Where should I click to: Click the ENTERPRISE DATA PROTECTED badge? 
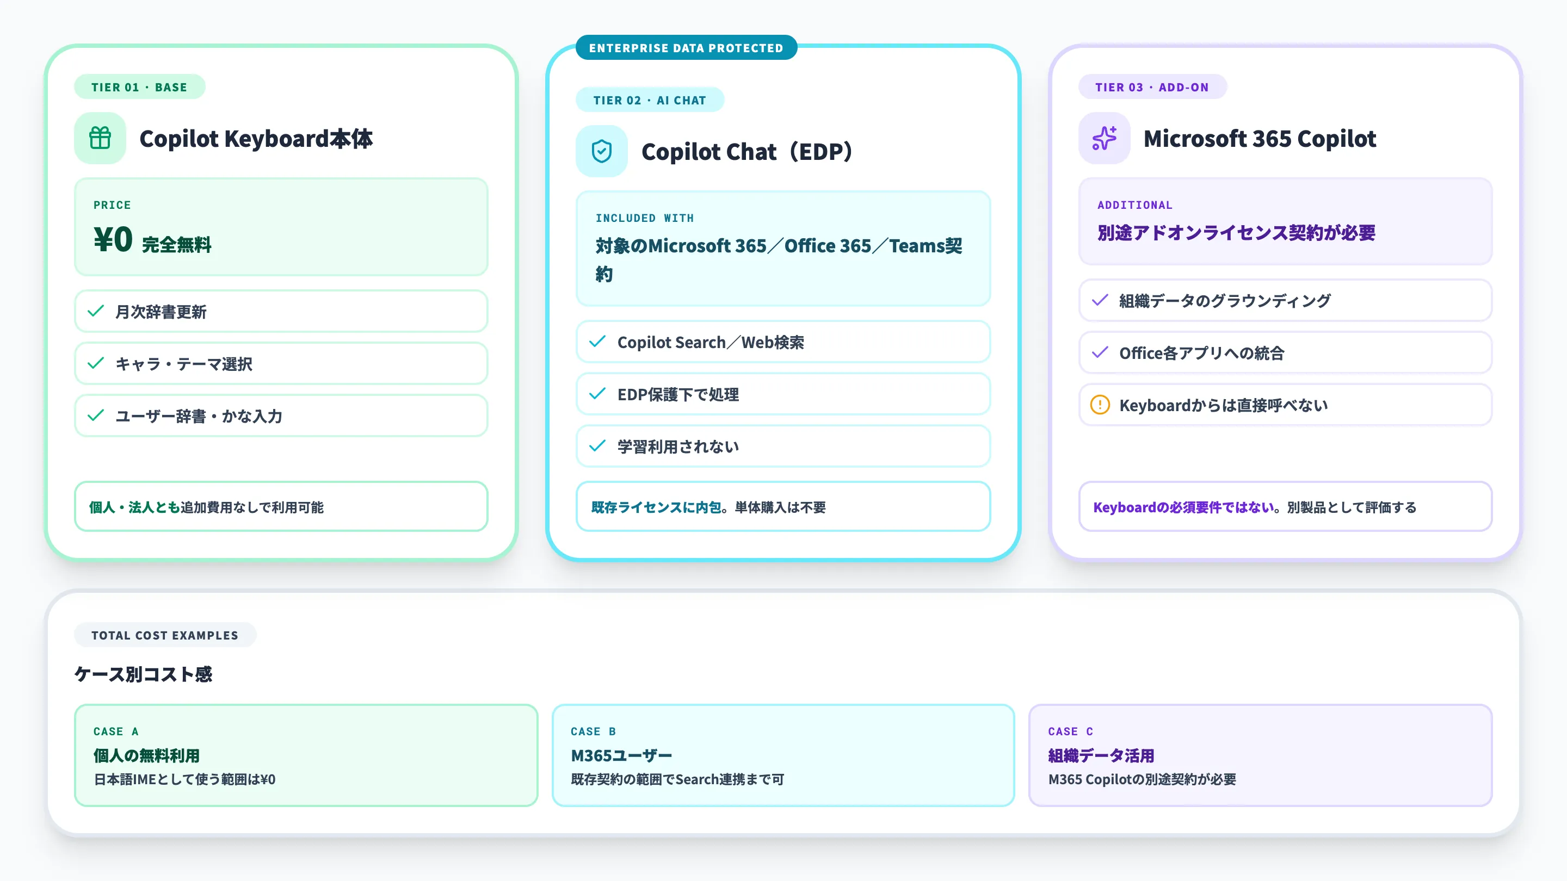coord(686,47)
